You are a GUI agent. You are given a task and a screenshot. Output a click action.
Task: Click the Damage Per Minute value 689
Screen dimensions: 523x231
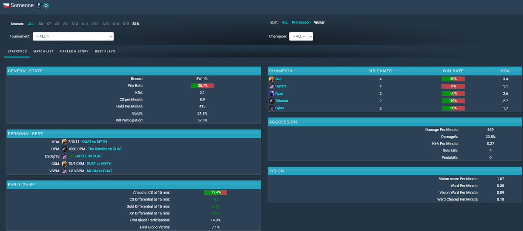pyautogui.click(x=490, y=130)
